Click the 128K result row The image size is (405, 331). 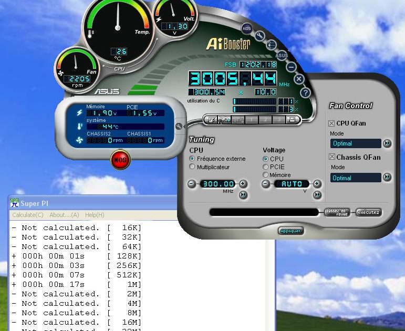[77, 256]
